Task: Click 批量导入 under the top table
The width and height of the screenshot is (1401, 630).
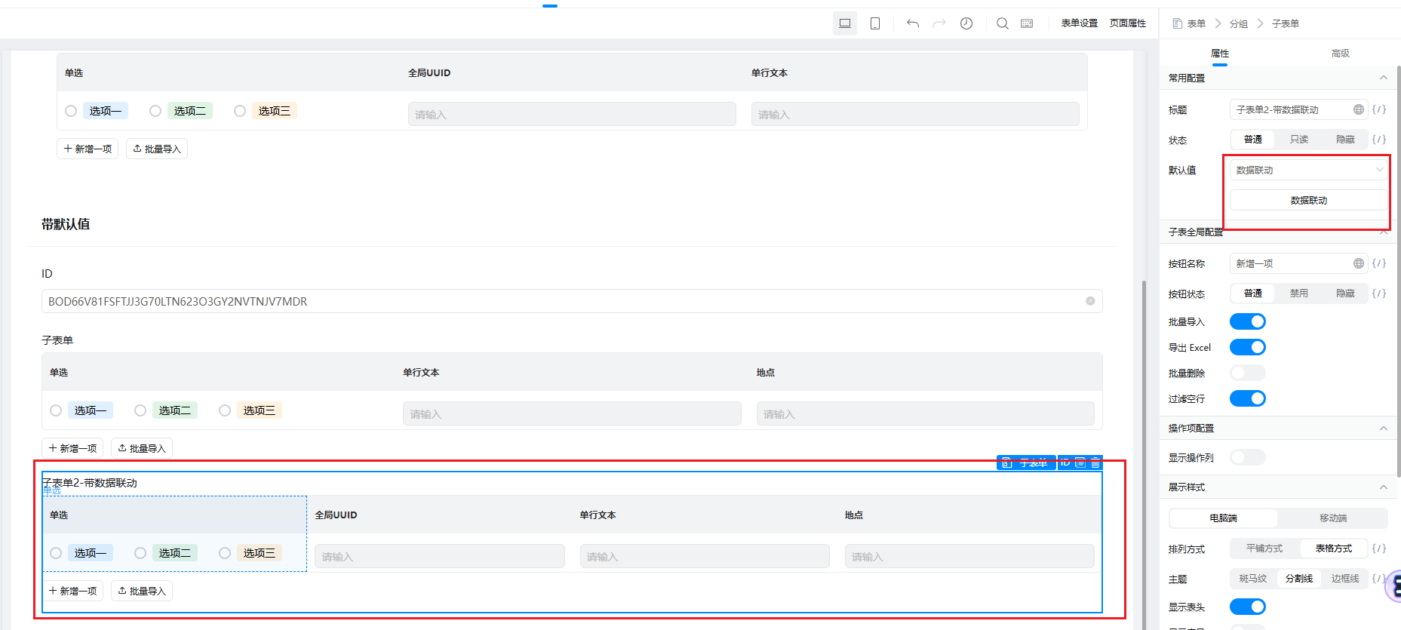Action: [x=157, y=149]
